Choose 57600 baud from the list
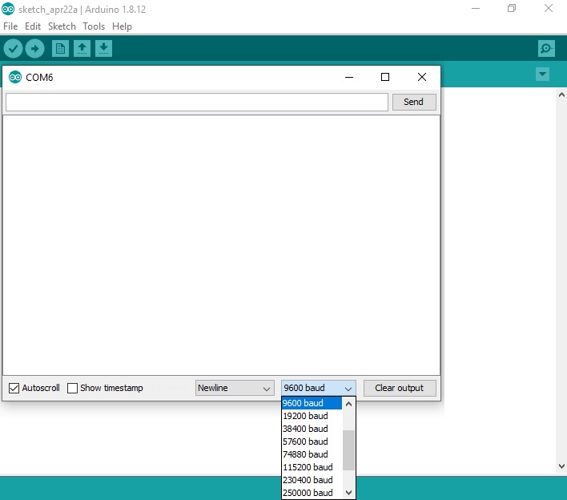 pyautogui.click(x=312, y=442)
